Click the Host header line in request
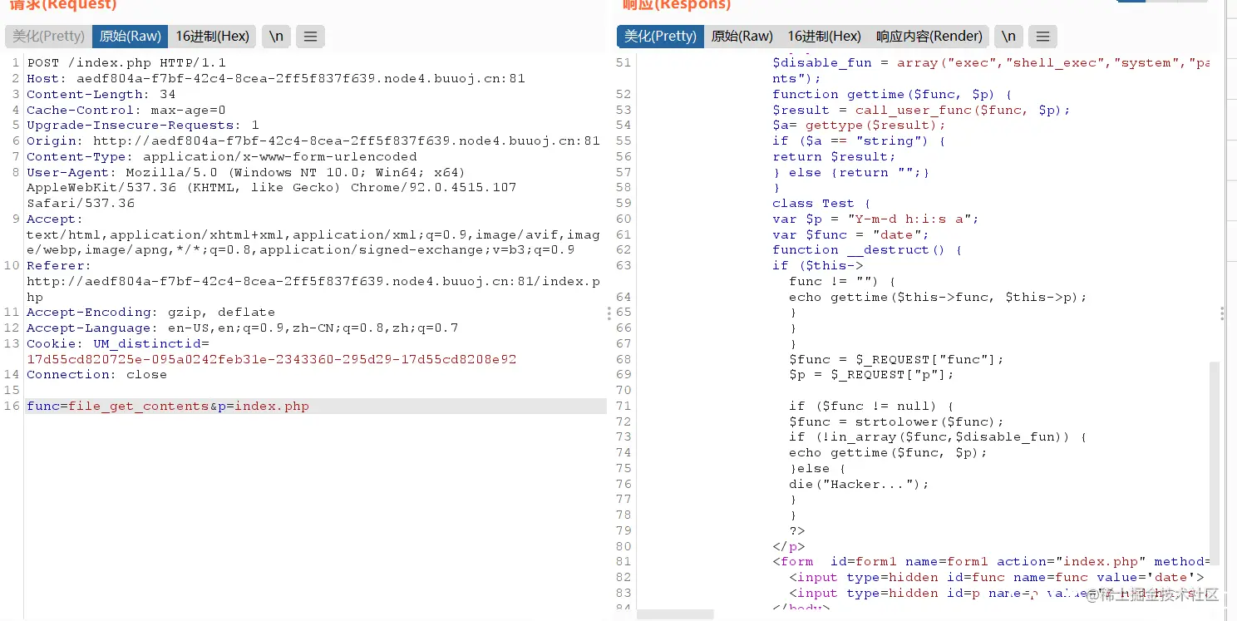 [276, 78]
